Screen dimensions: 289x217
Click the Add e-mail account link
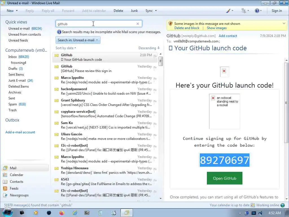point(20,132)
